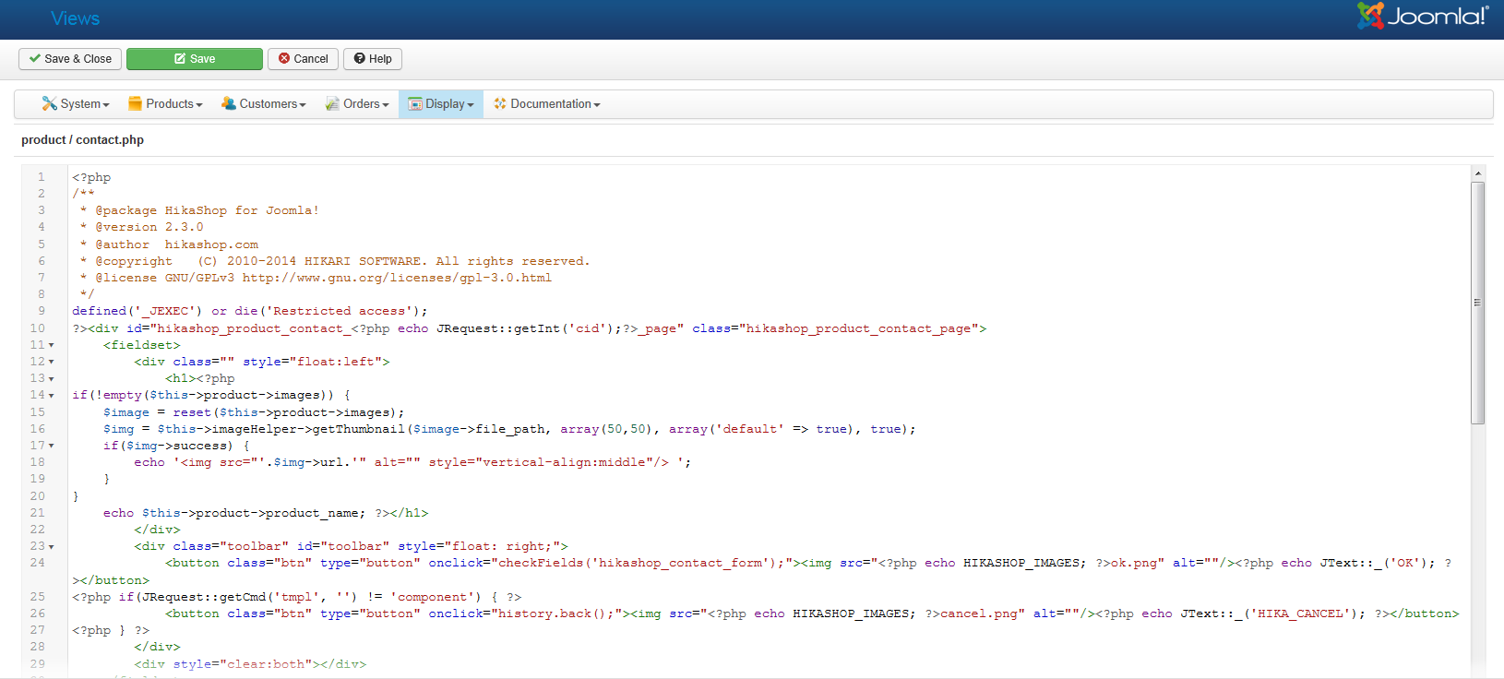Open the Products dropdown menu
This screenshot has width=1504, height=679.
pos(165,104)
